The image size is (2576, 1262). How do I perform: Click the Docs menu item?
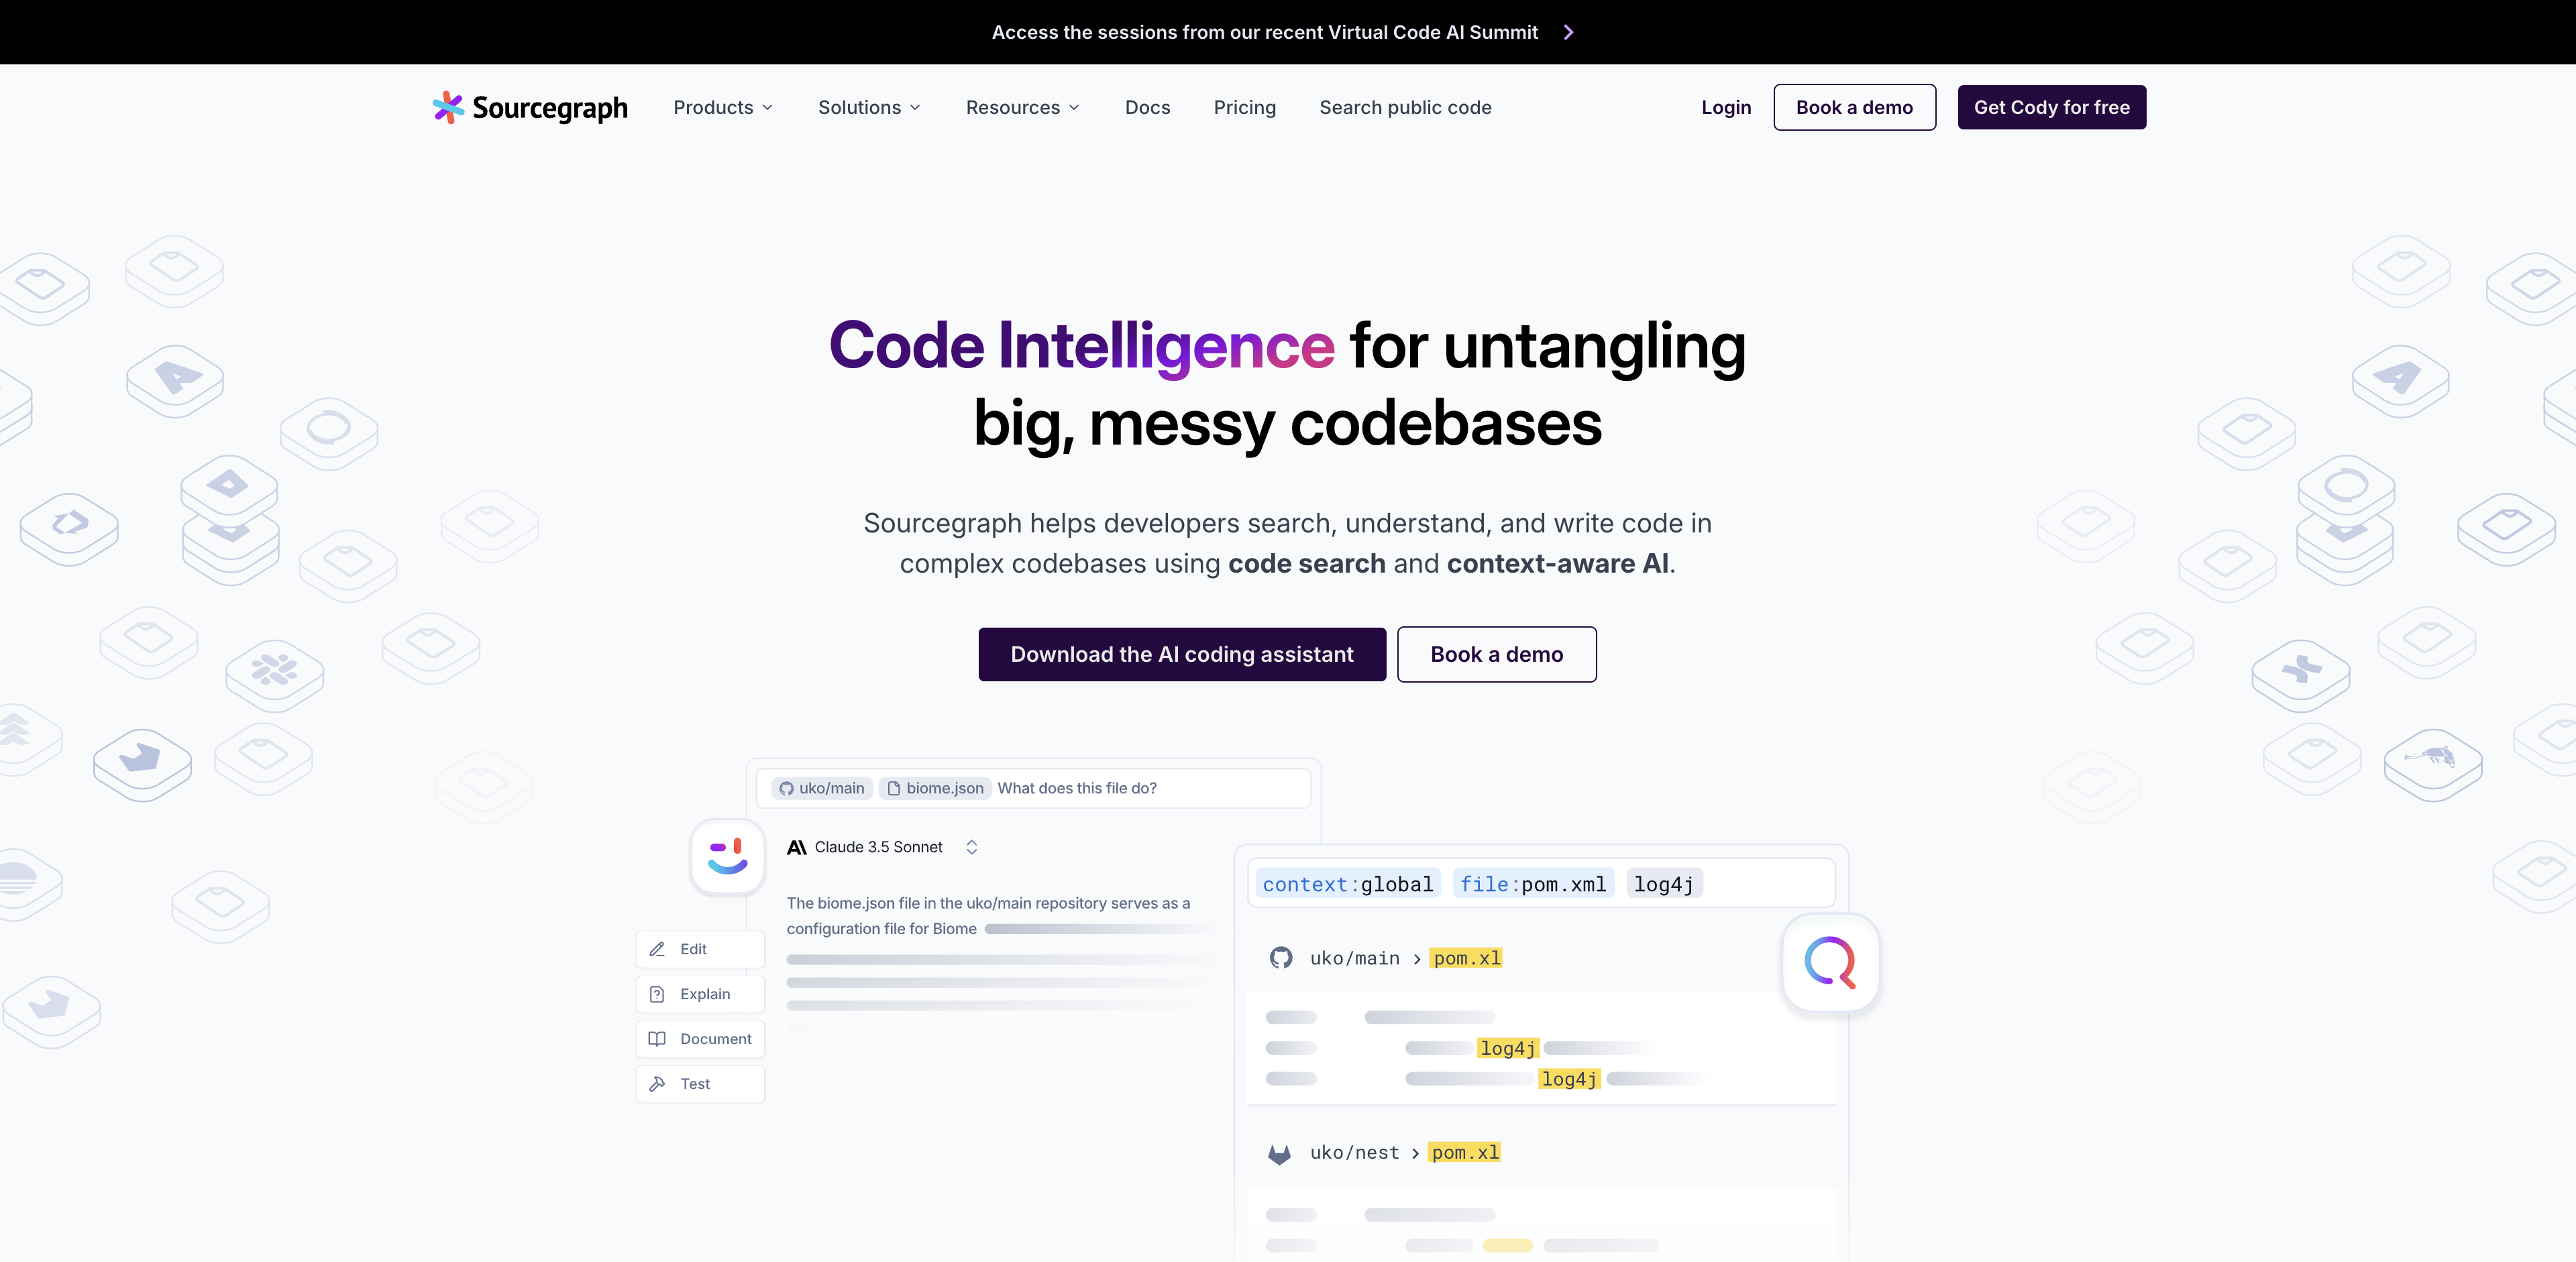(1146, 107)
